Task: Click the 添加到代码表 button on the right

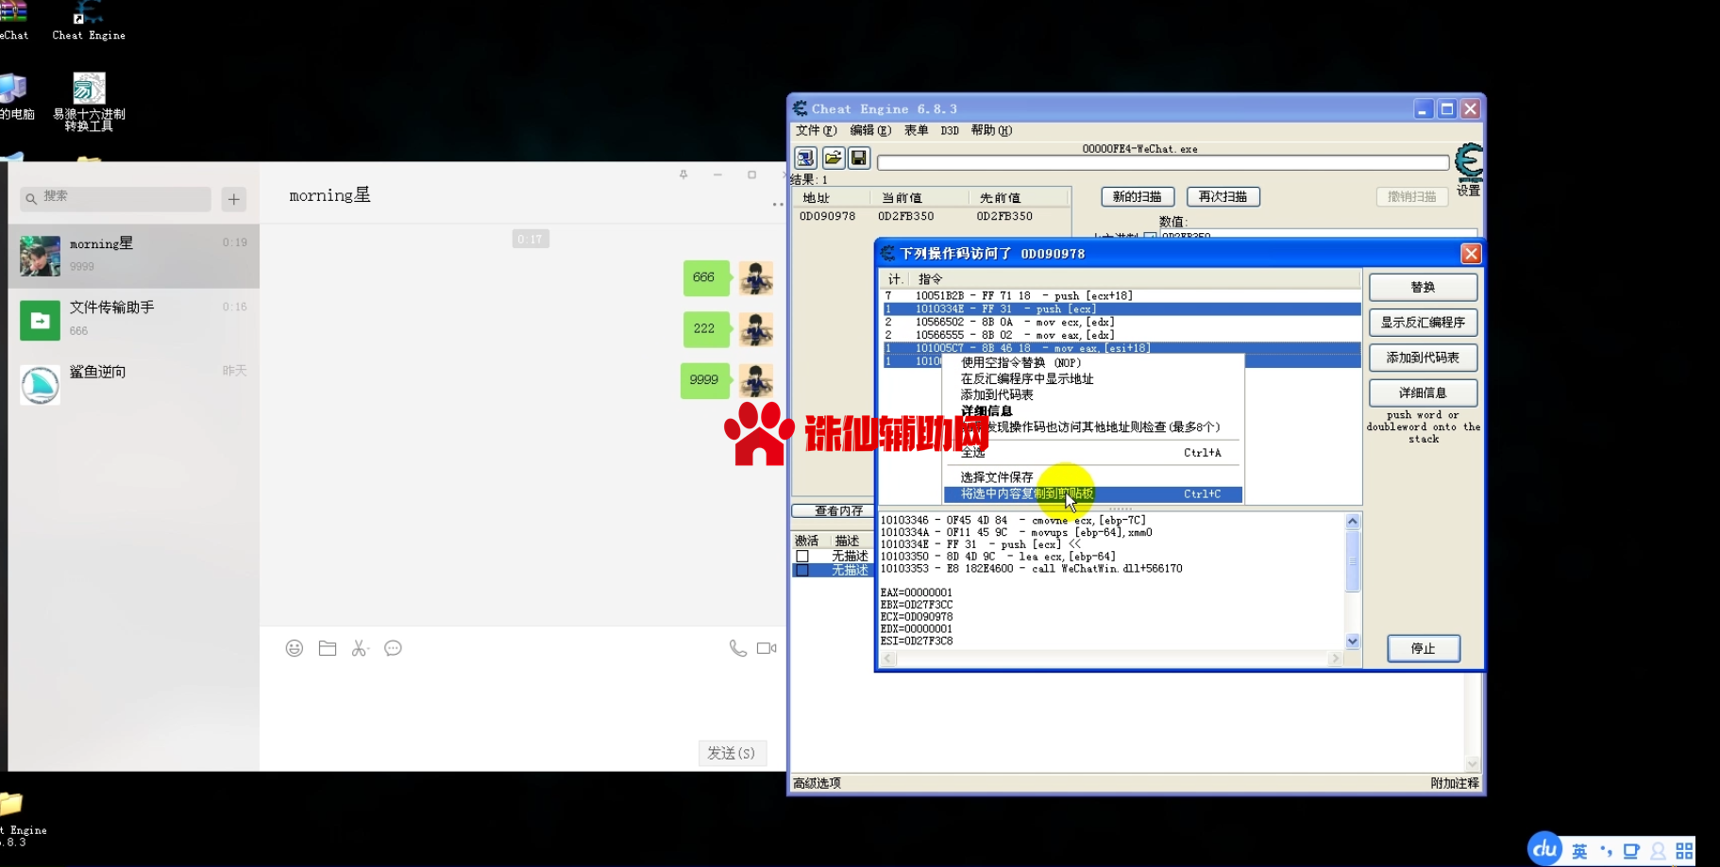Action: point(1423,358)
